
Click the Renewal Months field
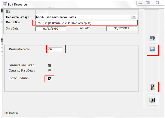click(55, 49)
